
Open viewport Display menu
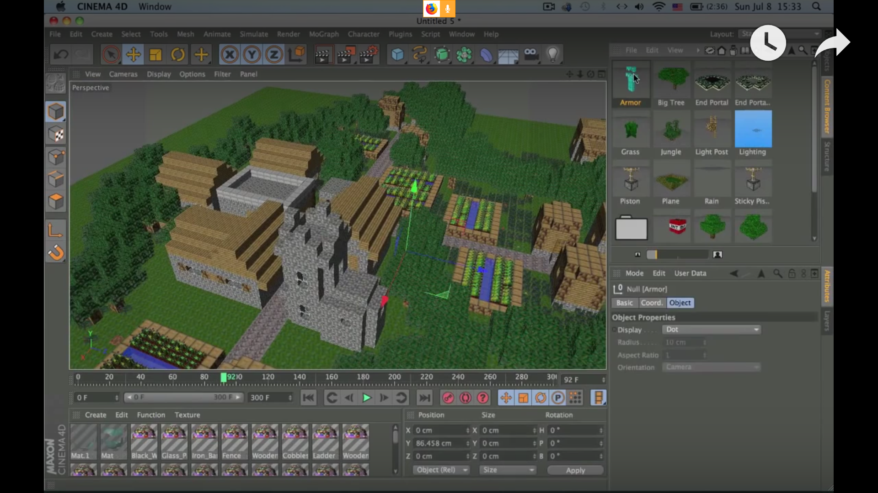click(159, 74)
